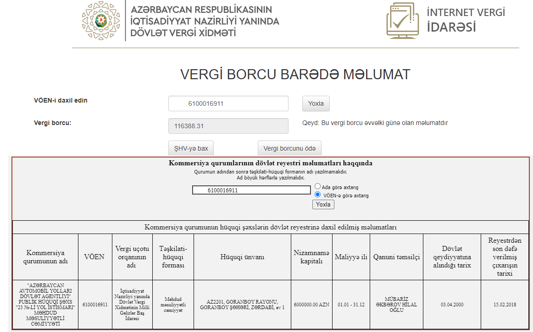Click the 'Təşkilati-hüquqi forması' column header
This screenshot has height=332, width=533.
pyautogui.click(x=173, y=257)
